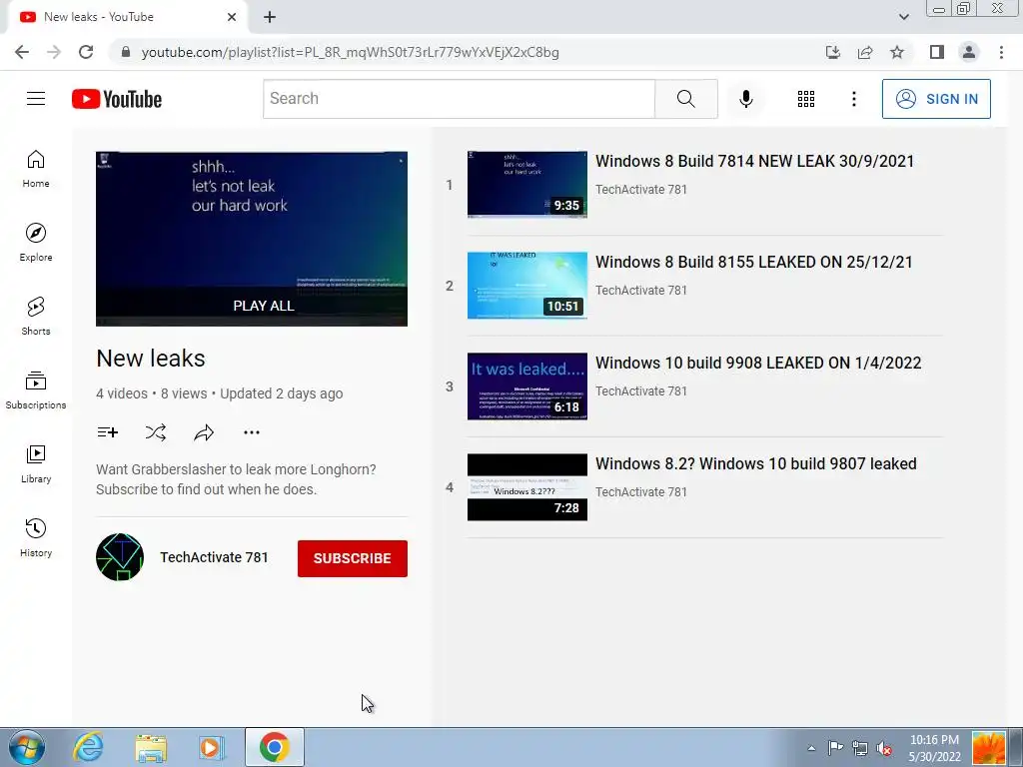This screenshot has width=1023, height=767.
Task: Click the search magnifier button
Action: tap(685, 99)
